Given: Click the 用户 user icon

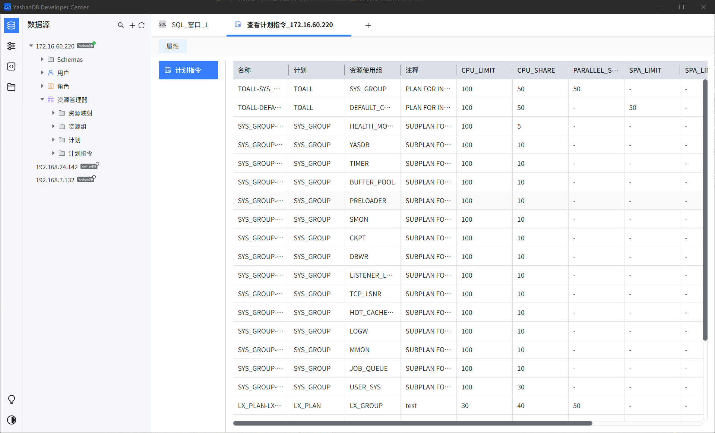Looking at the screenshot, I should pos(51,73).
